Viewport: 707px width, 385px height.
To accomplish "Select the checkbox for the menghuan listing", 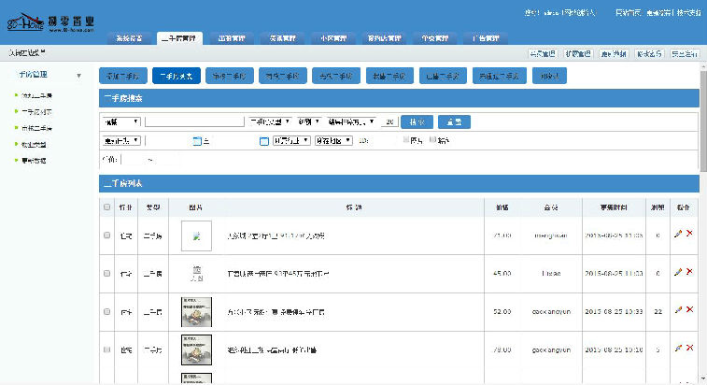I will [106, 235].
